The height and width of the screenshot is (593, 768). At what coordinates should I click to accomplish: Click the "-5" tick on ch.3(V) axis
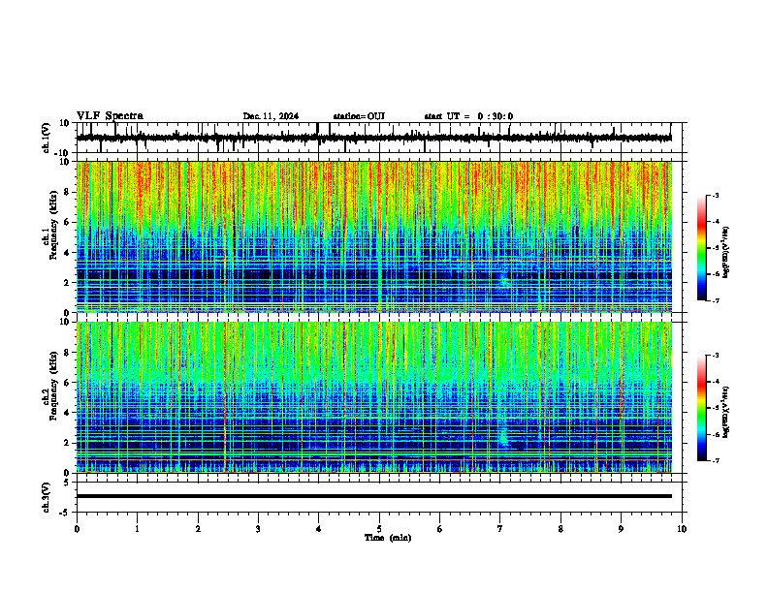pyautogui.click(x=65, y=513)
